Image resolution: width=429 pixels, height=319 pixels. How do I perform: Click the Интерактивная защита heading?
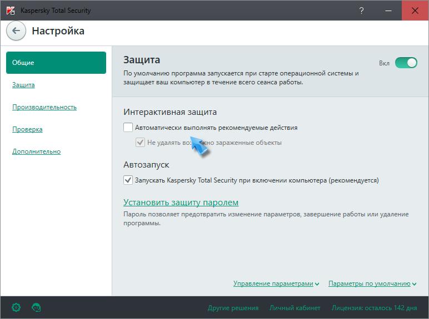pos(170,112)
